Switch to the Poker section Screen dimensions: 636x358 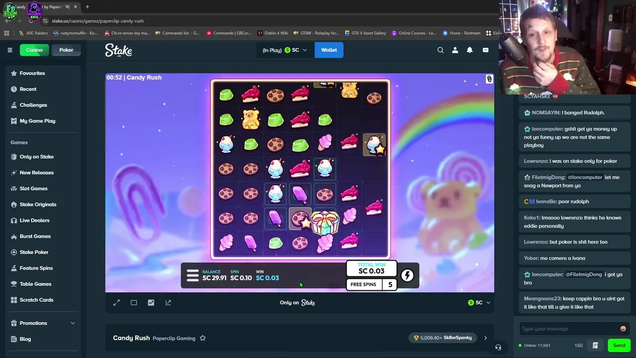coord(66,50)
